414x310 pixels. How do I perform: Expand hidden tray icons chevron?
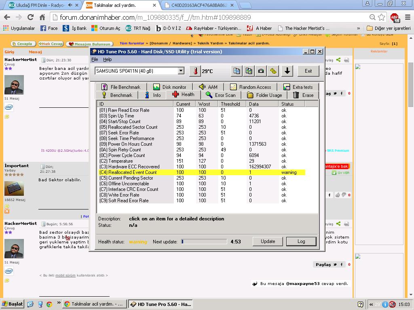pyautogui.click(x=371, y=304)
